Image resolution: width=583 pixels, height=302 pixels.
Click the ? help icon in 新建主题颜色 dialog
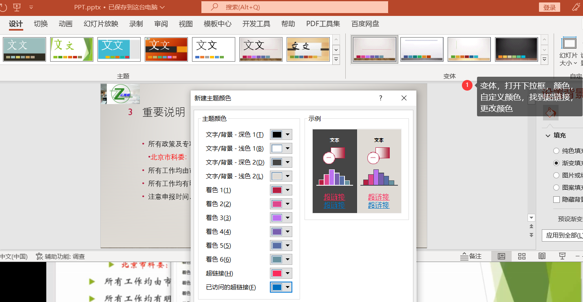click(x=381, y=98)
